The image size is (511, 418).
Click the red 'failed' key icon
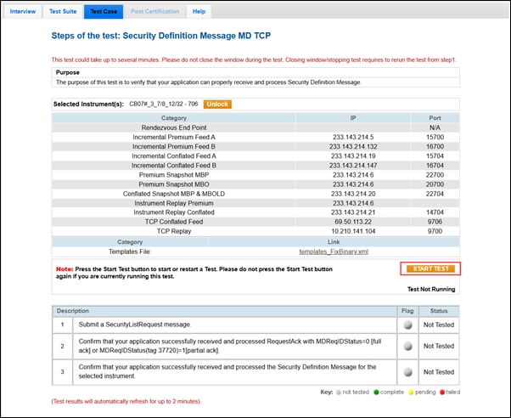(x=441, y=391)
